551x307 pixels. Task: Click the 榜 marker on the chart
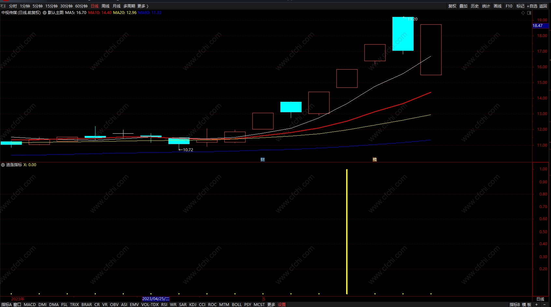click(374, 159)
